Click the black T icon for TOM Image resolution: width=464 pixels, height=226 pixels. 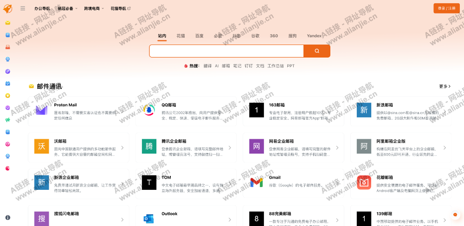click(149, 182)
